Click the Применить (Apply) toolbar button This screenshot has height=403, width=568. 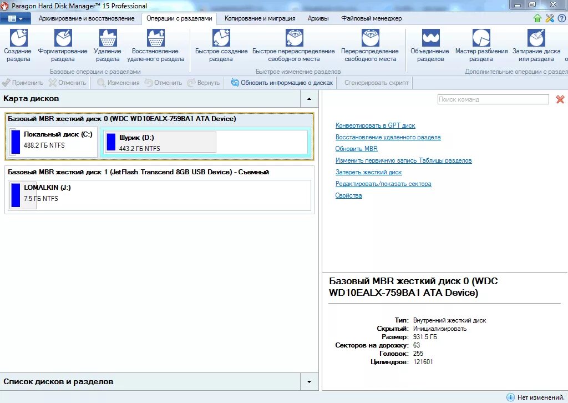coord(22,83)
